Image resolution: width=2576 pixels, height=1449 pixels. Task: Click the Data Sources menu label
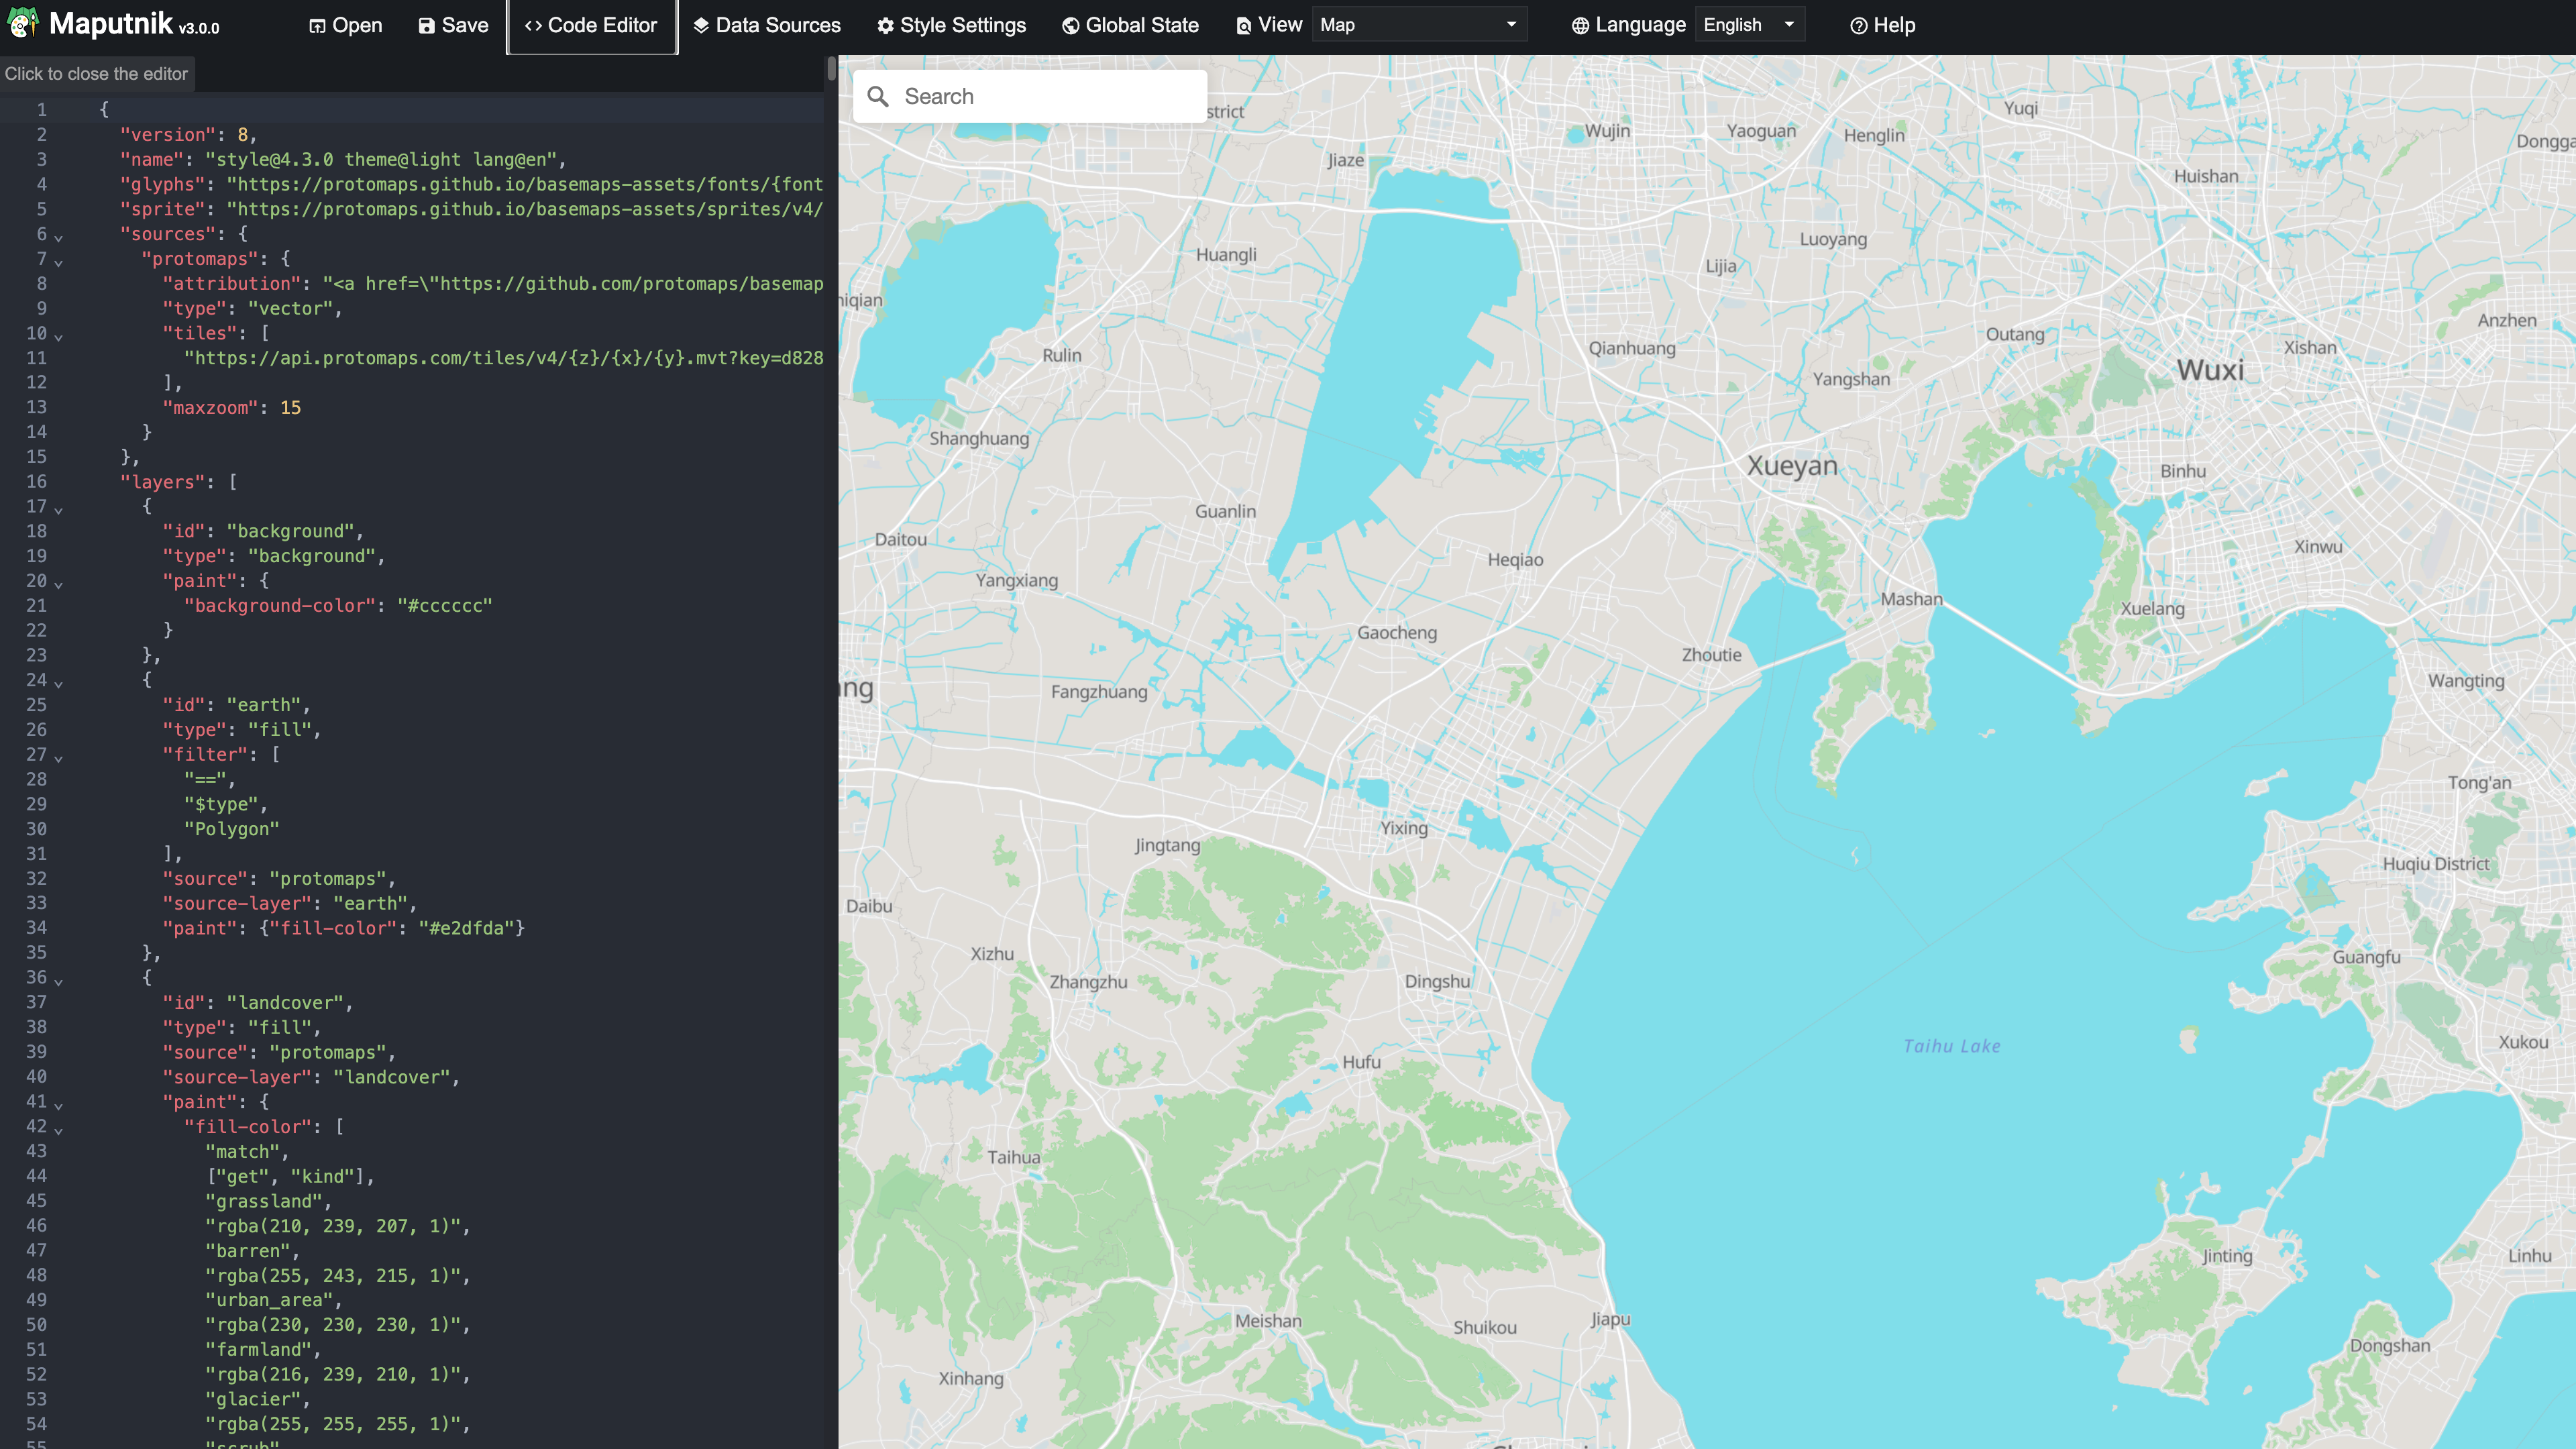778,26
